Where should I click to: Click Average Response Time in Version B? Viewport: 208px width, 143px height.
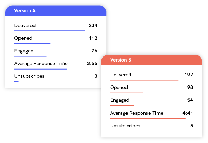tap(137, 113)
